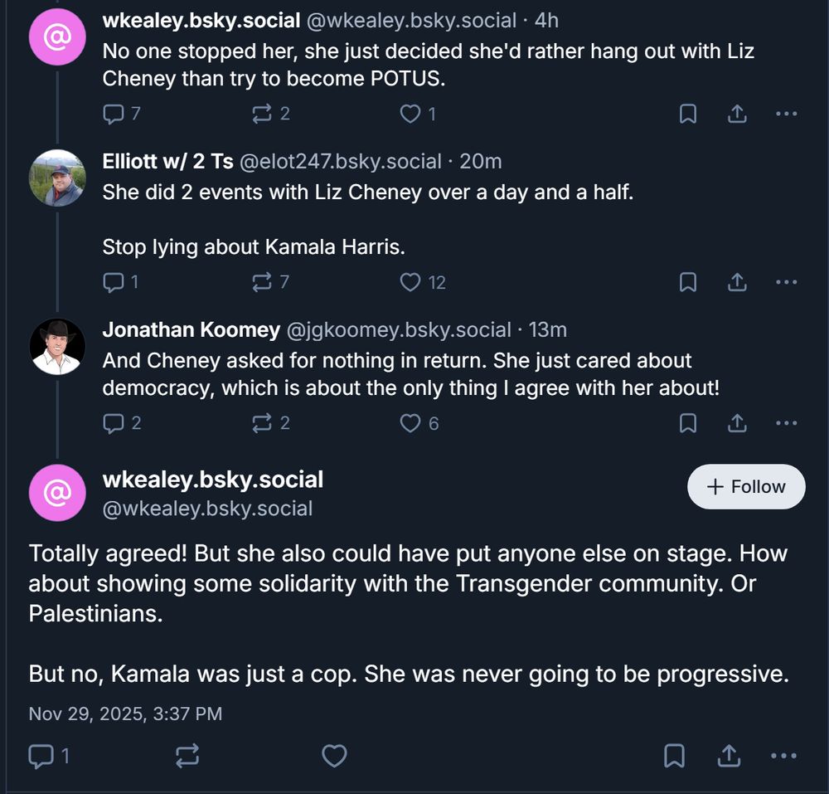Share the top post about POTUS
The width and height of the screenshot is (829, 794).
pyautogui.click(x=737, y=114)
